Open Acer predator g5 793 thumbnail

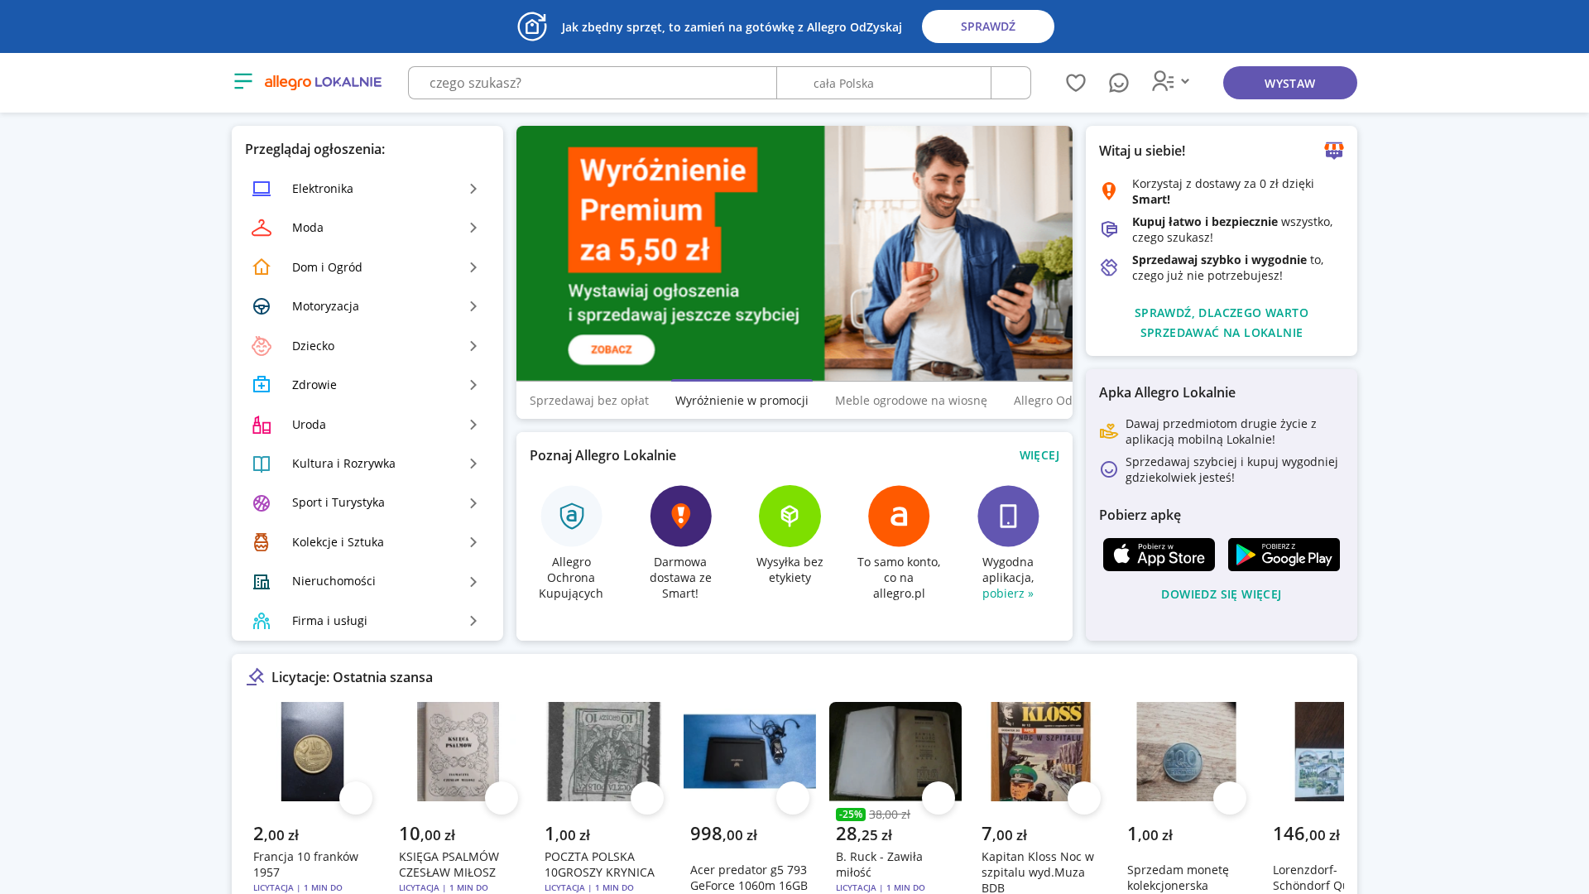pyautogui.click(x=750, y=752)
